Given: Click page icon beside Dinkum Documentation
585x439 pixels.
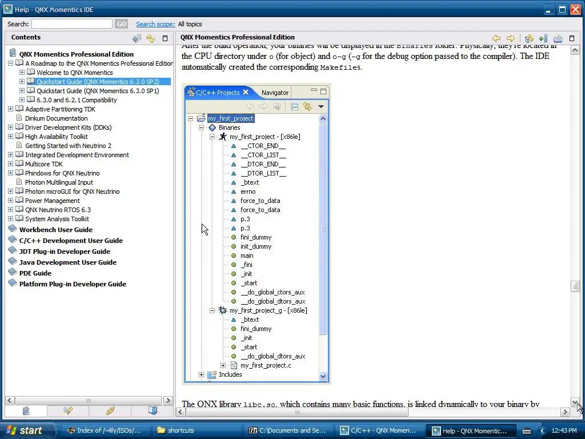Looking at the screenshot, I should 19,118.
